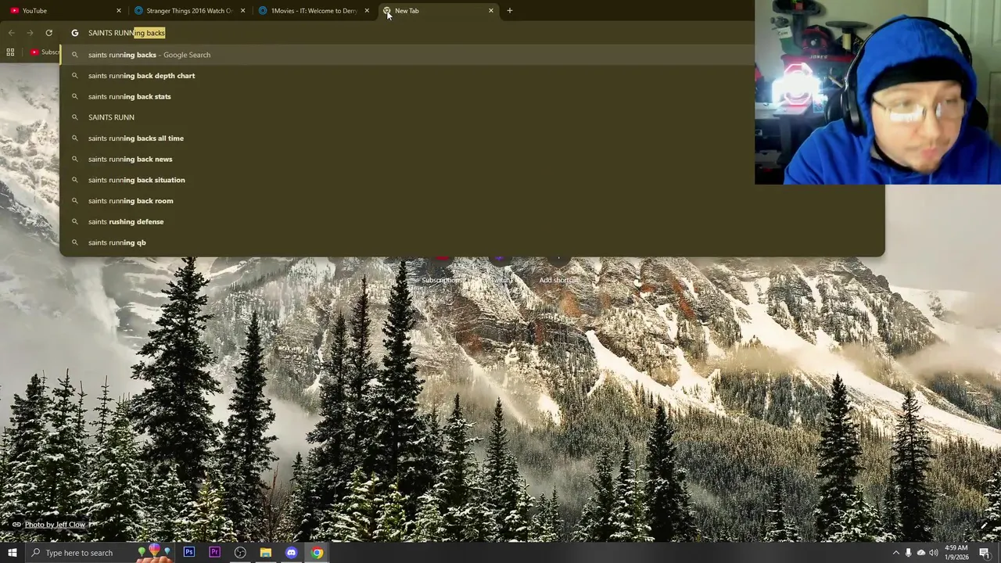Go back one page in Chrome
Viewport: 1001px width, 563px height.
click(x=11, y=33)
